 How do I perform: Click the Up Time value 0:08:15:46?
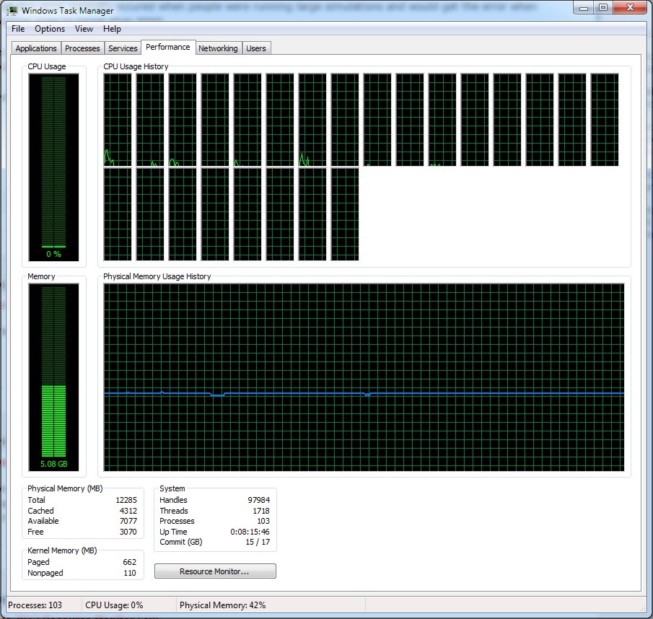pos(250,532)
